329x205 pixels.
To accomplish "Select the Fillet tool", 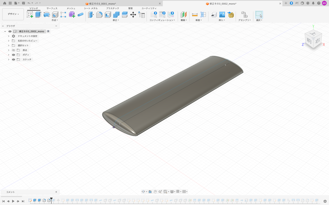I will [x=99, y=15].
